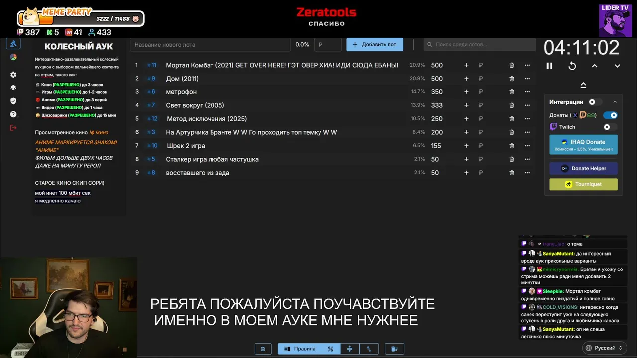
Task: Collapse the Интеграции panel
Action: pyautogui.click(x=615, y=102)
